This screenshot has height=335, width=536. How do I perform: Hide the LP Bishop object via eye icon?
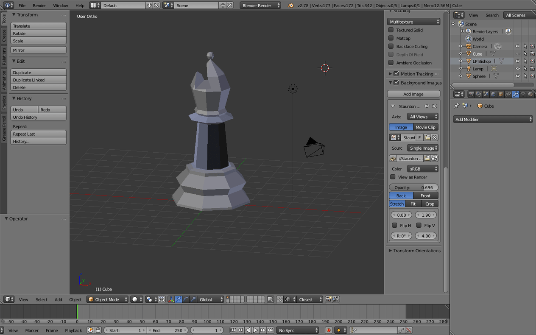click(x=517, y=61)
